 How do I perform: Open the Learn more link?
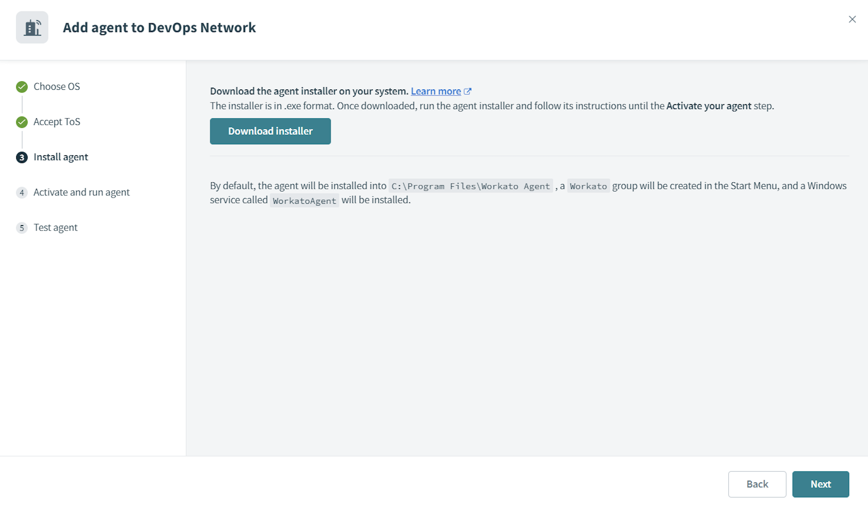436,91
